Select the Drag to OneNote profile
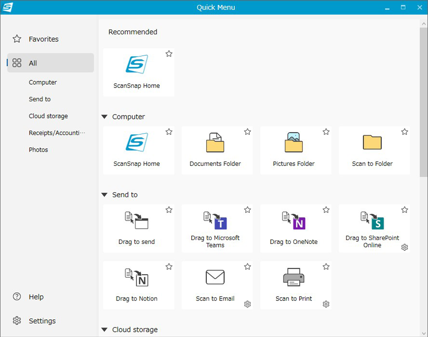The image size is (428, 337). (295, 228)
